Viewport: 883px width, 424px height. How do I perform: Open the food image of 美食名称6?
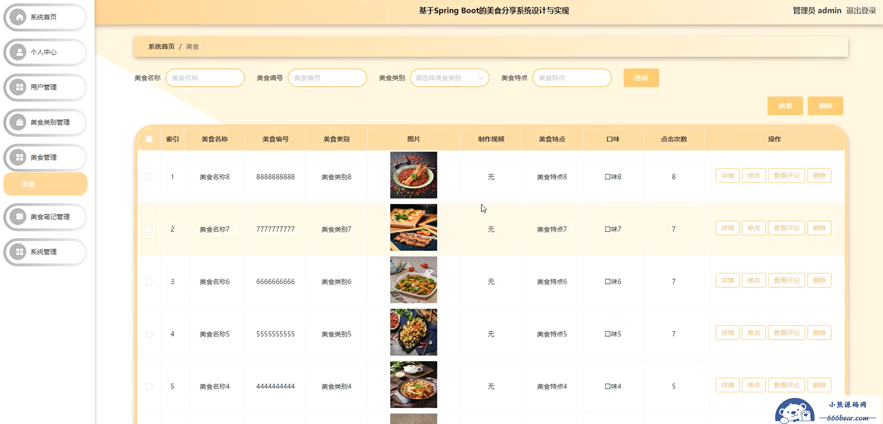pyautogui.click(x=413, y=280)
